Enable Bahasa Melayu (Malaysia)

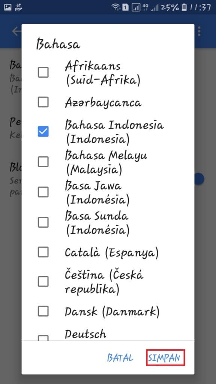43,162
